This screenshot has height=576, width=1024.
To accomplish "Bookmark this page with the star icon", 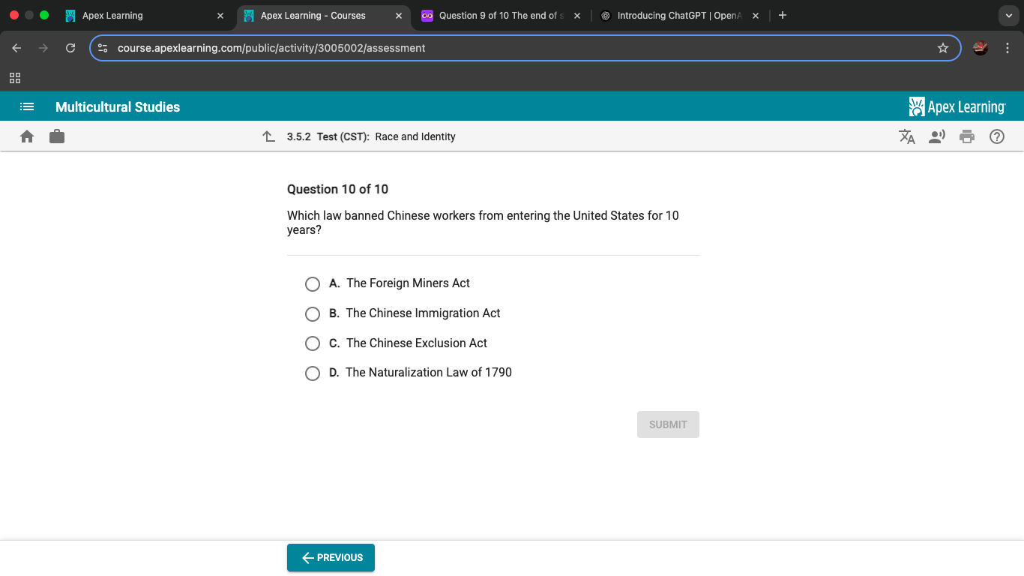I will tap(943, 48).
